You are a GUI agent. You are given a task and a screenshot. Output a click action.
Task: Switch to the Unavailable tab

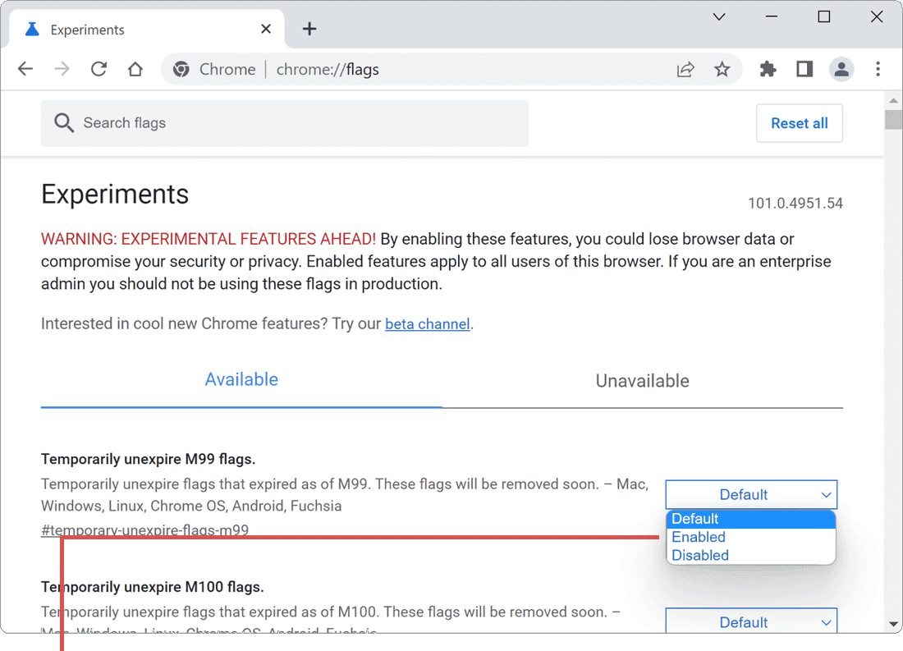(x=642, y=381)
